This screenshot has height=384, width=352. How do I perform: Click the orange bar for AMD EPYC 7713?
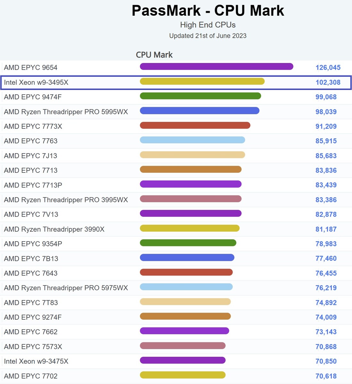tap(191, 169)
